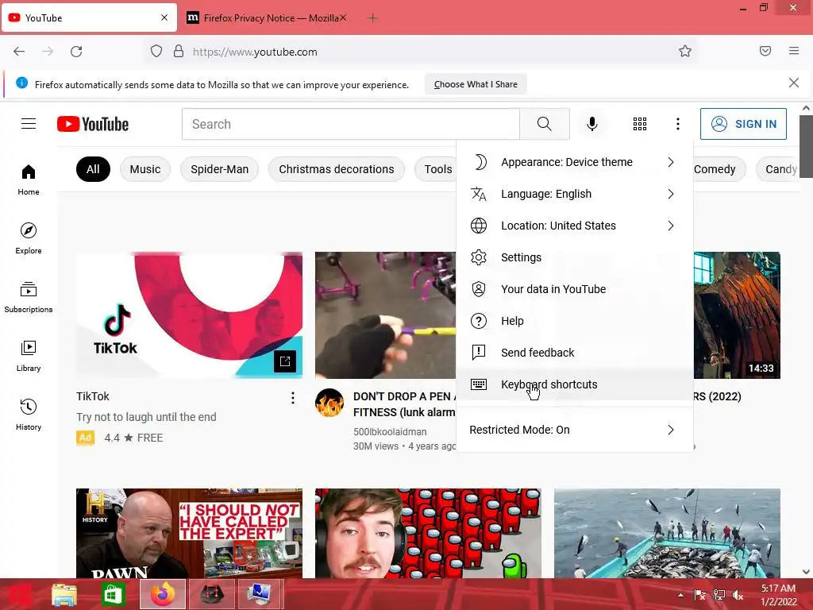Open Subscriptions in sidebar
Viewport: 813px width, 610px height.
29,297
